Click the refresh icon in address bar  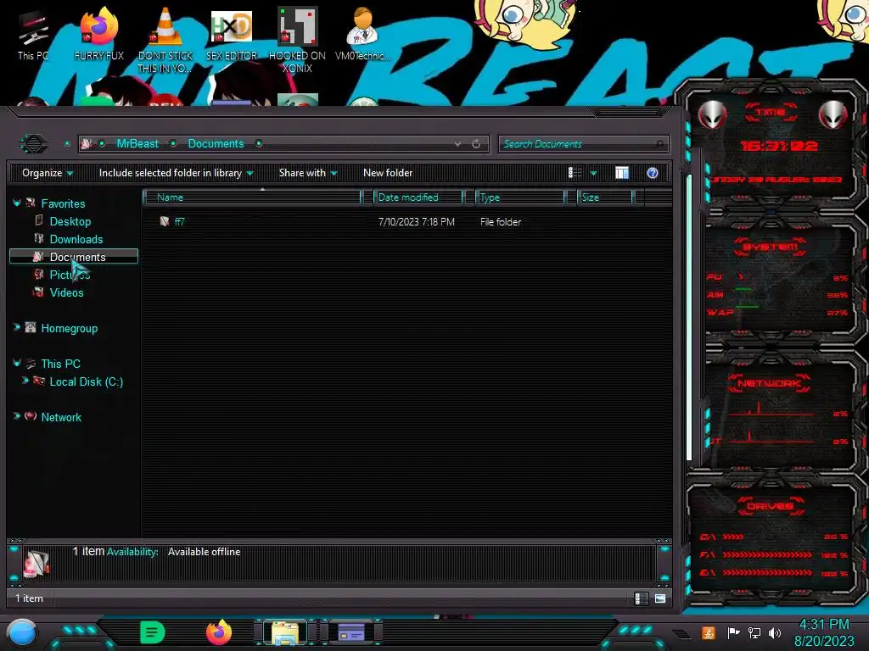(476, 144)
